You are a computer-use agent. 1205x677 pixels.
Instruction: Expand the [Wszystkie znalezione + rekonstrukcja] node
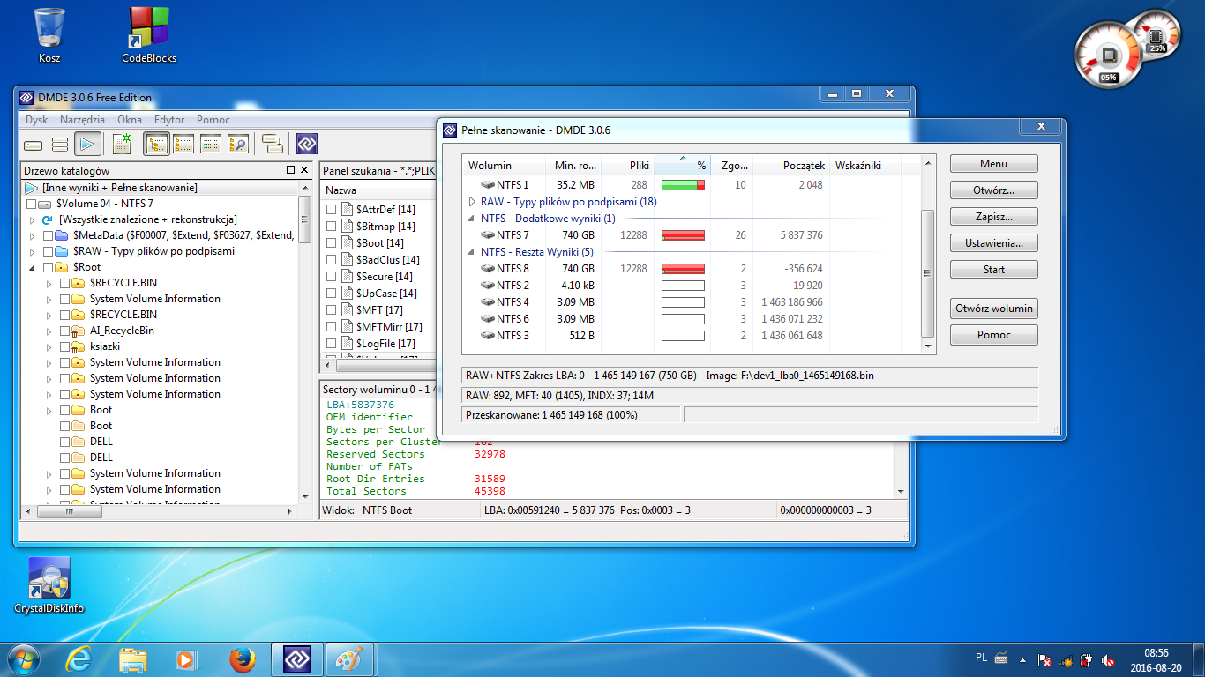[32, 219]
